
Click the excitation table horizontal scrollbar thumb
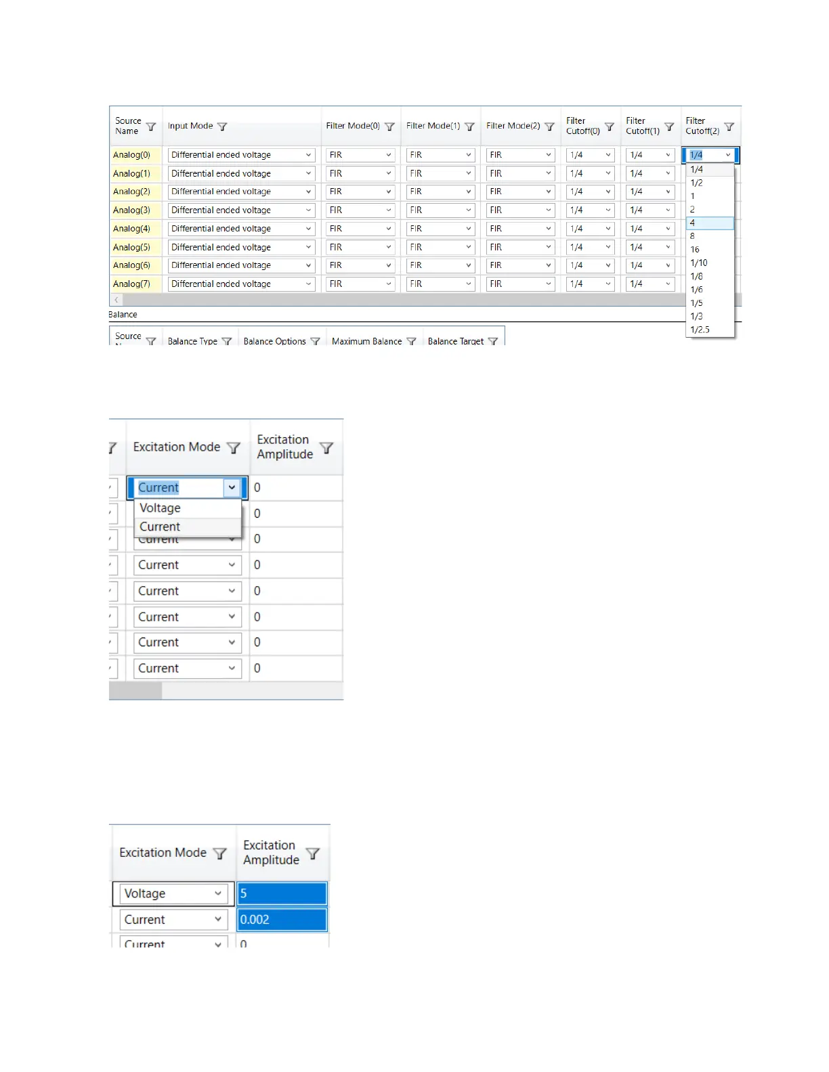(135, 690)
